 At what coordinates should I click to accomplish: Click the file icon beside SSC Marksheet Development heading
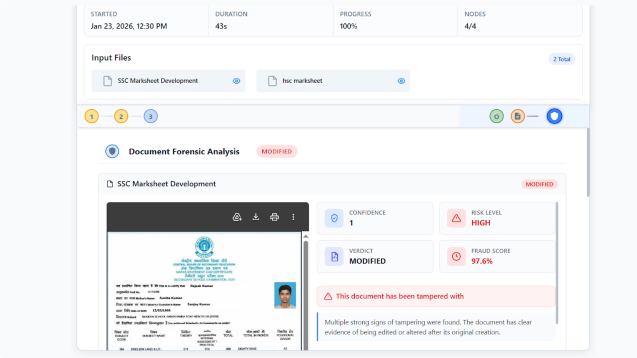[x=110, y=184]
